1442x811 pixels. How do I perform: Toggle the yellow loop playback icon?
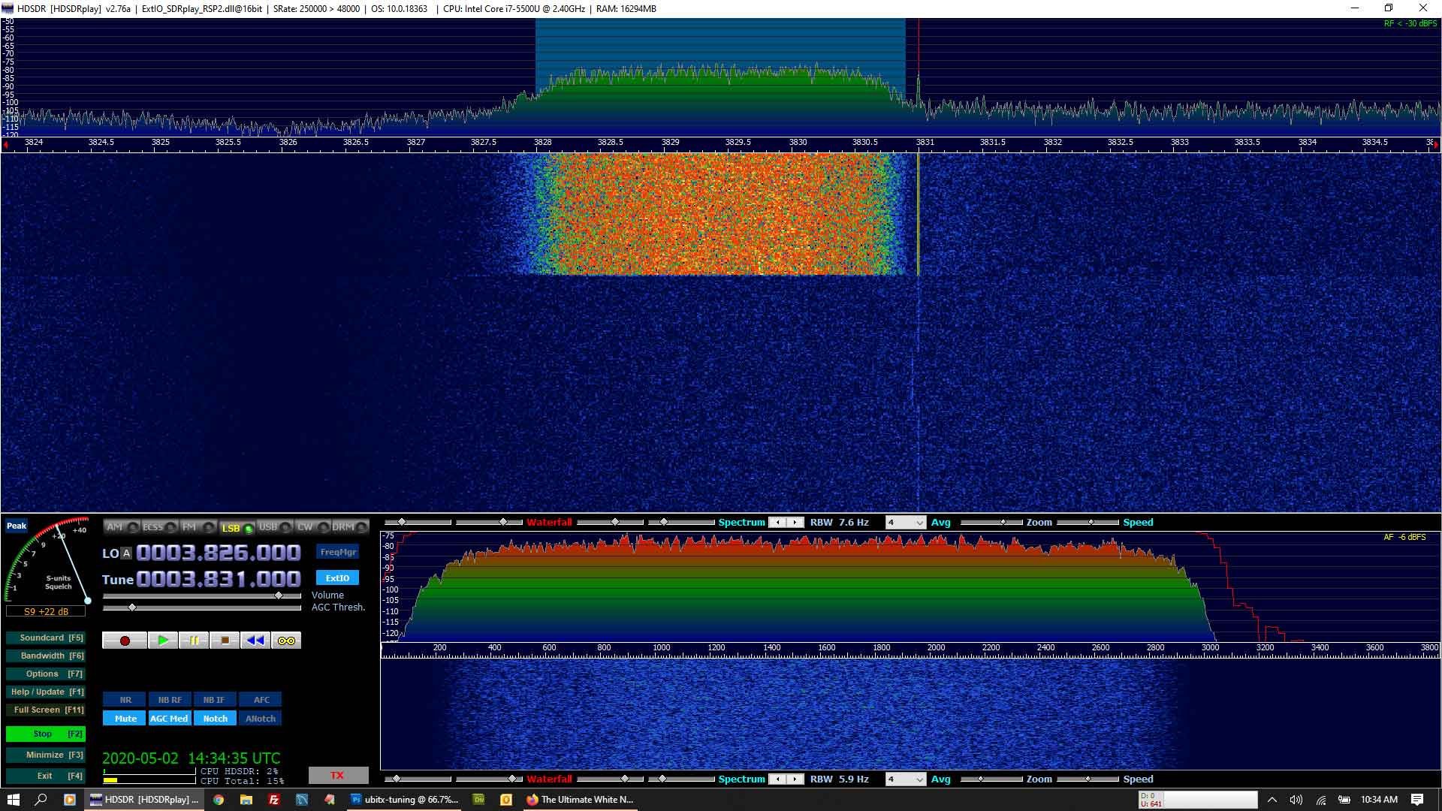[x=286, y=641]
